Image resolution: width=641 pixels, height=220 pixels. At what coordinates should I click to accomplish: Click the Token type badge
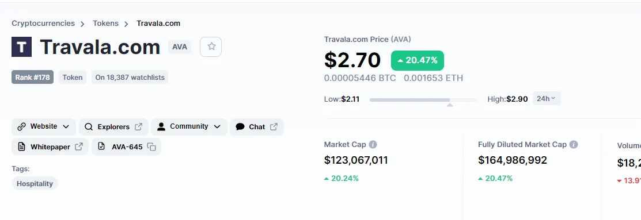tap(73, 77)
